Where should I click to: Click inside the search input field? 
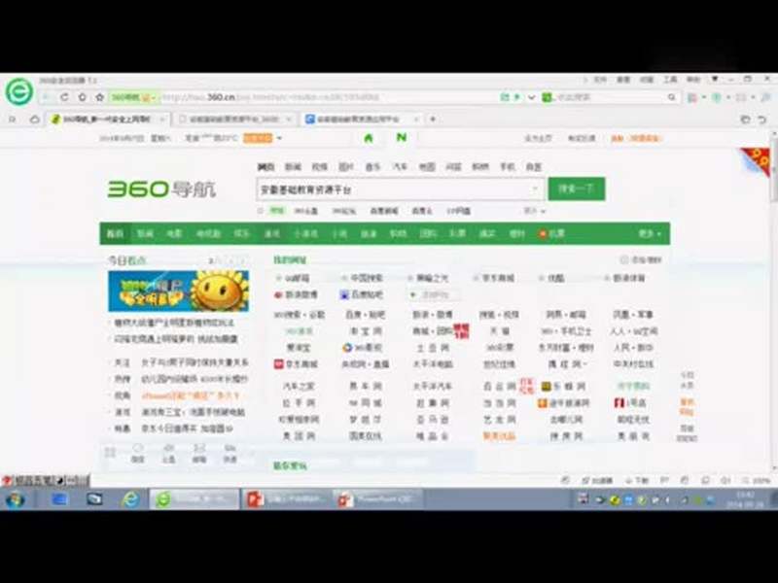(x=389, y=189)
